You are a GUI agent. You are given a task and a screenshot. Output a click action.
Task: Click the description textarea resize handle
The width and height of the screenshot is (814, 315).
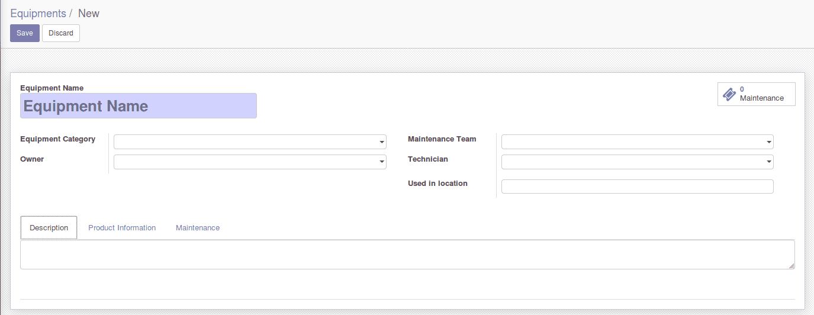click(x=792, y=266)
